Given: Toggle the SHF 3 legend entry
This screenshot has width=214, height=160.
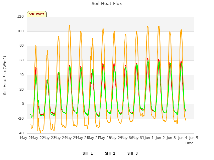Looking at the screenshot, I should pos(129,153).
